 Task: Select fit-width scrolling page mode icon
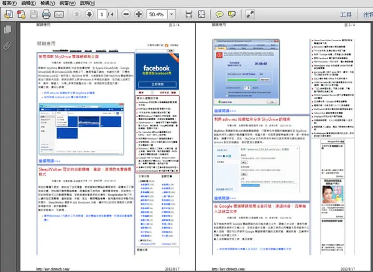[x=189, y=14]
